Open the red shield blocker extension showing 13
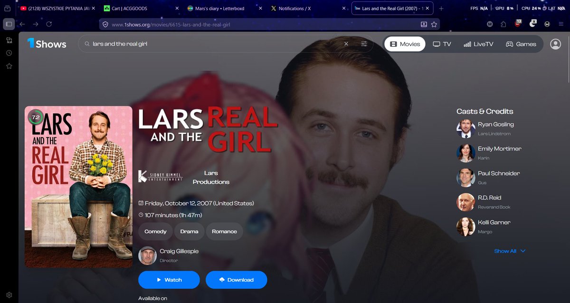570x303 pixels. [x=518, y=24]
